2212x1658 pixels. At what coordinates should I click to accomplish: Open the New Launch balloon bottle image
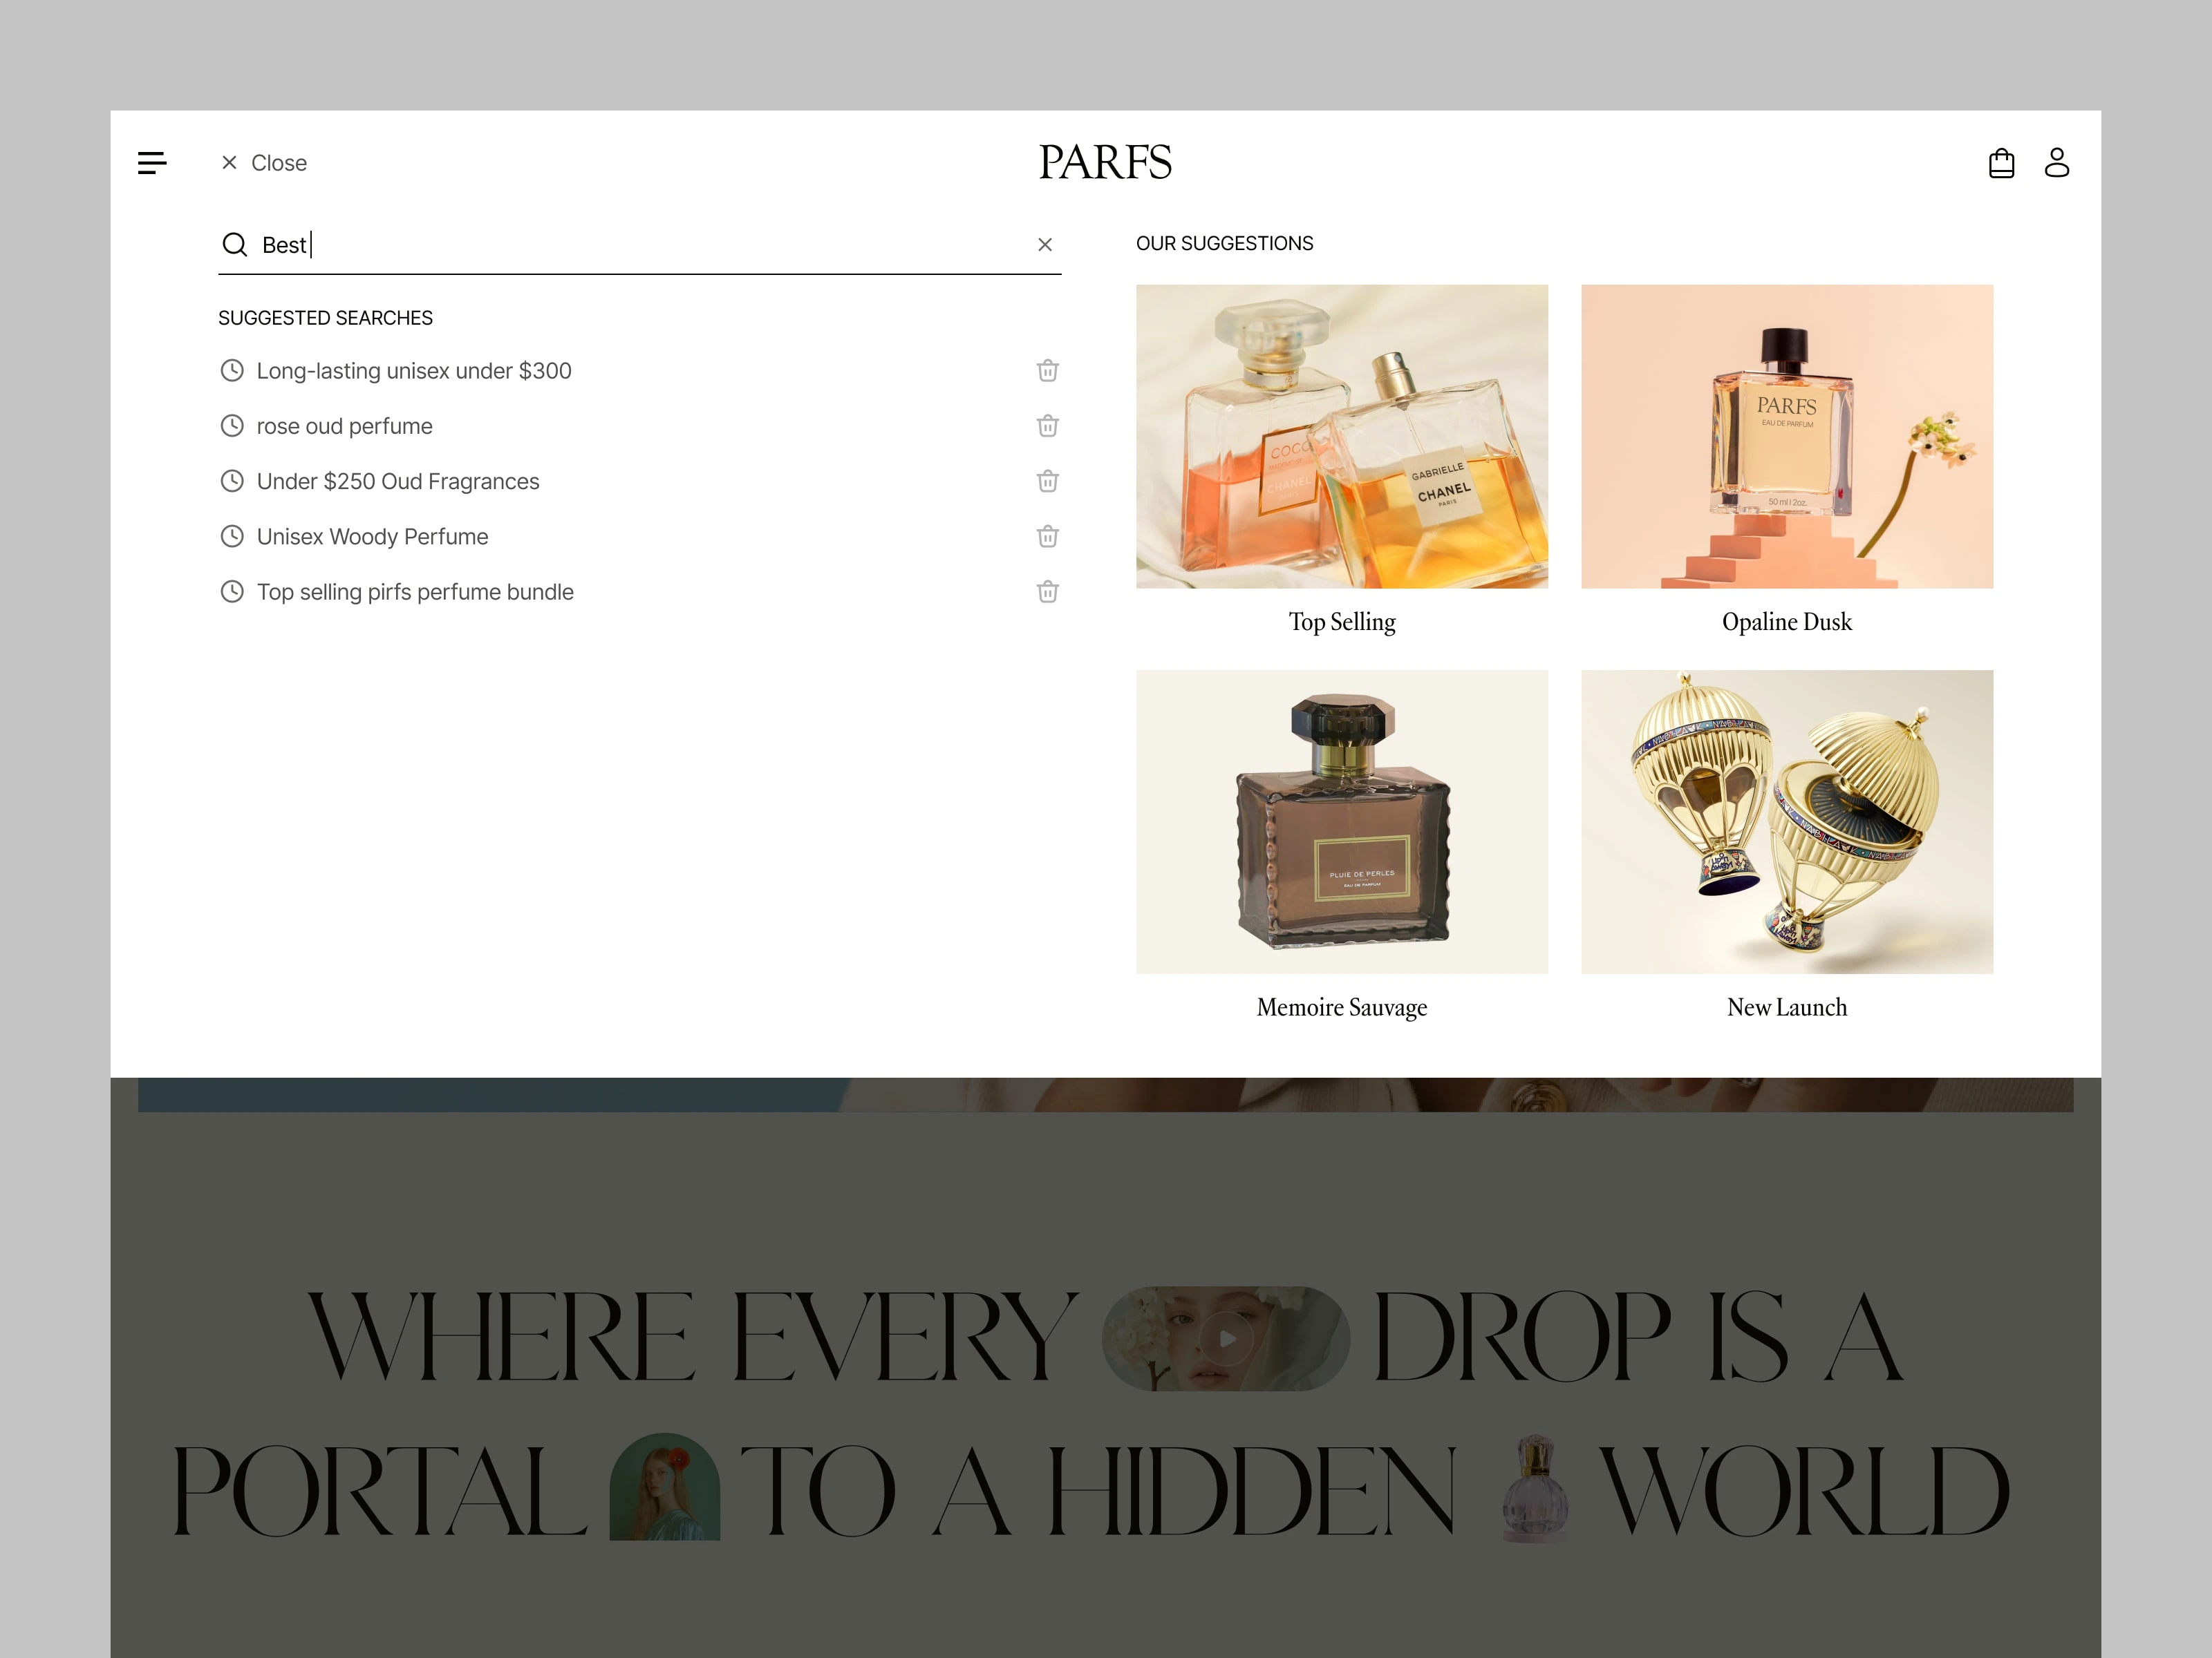pyautogui.click(x=1786, y=821)
